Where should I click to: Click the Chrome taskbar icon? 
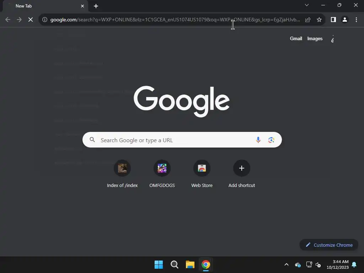(x=206, y=264)
